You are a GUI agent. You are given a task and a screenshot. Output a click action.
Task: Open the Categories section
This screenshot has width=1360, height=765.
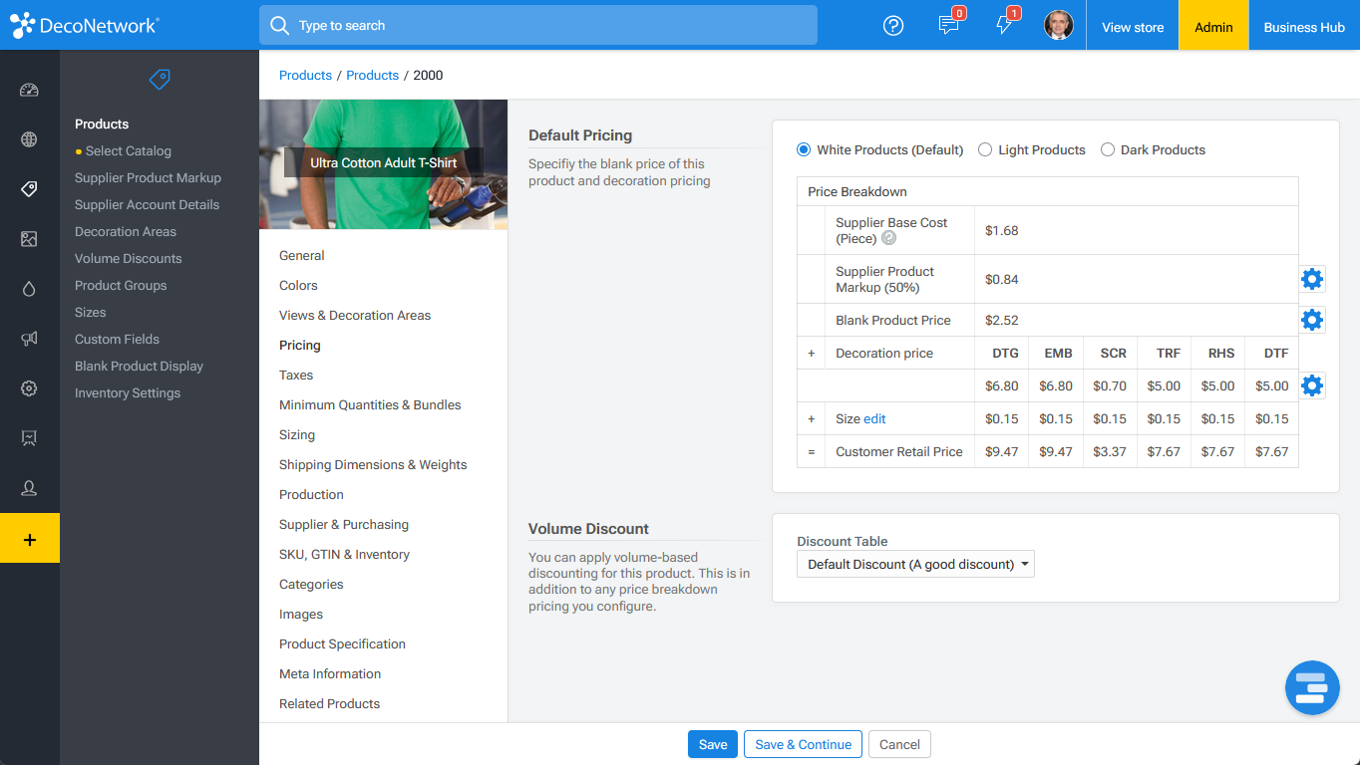pyautogui.click(x=311, y=584)
